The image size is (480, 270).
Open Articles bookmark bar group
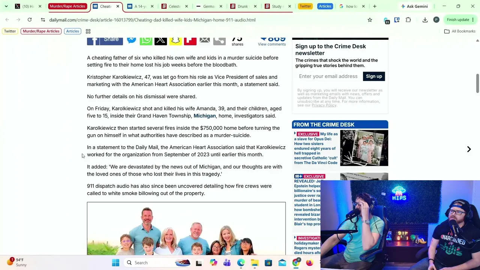72,31
